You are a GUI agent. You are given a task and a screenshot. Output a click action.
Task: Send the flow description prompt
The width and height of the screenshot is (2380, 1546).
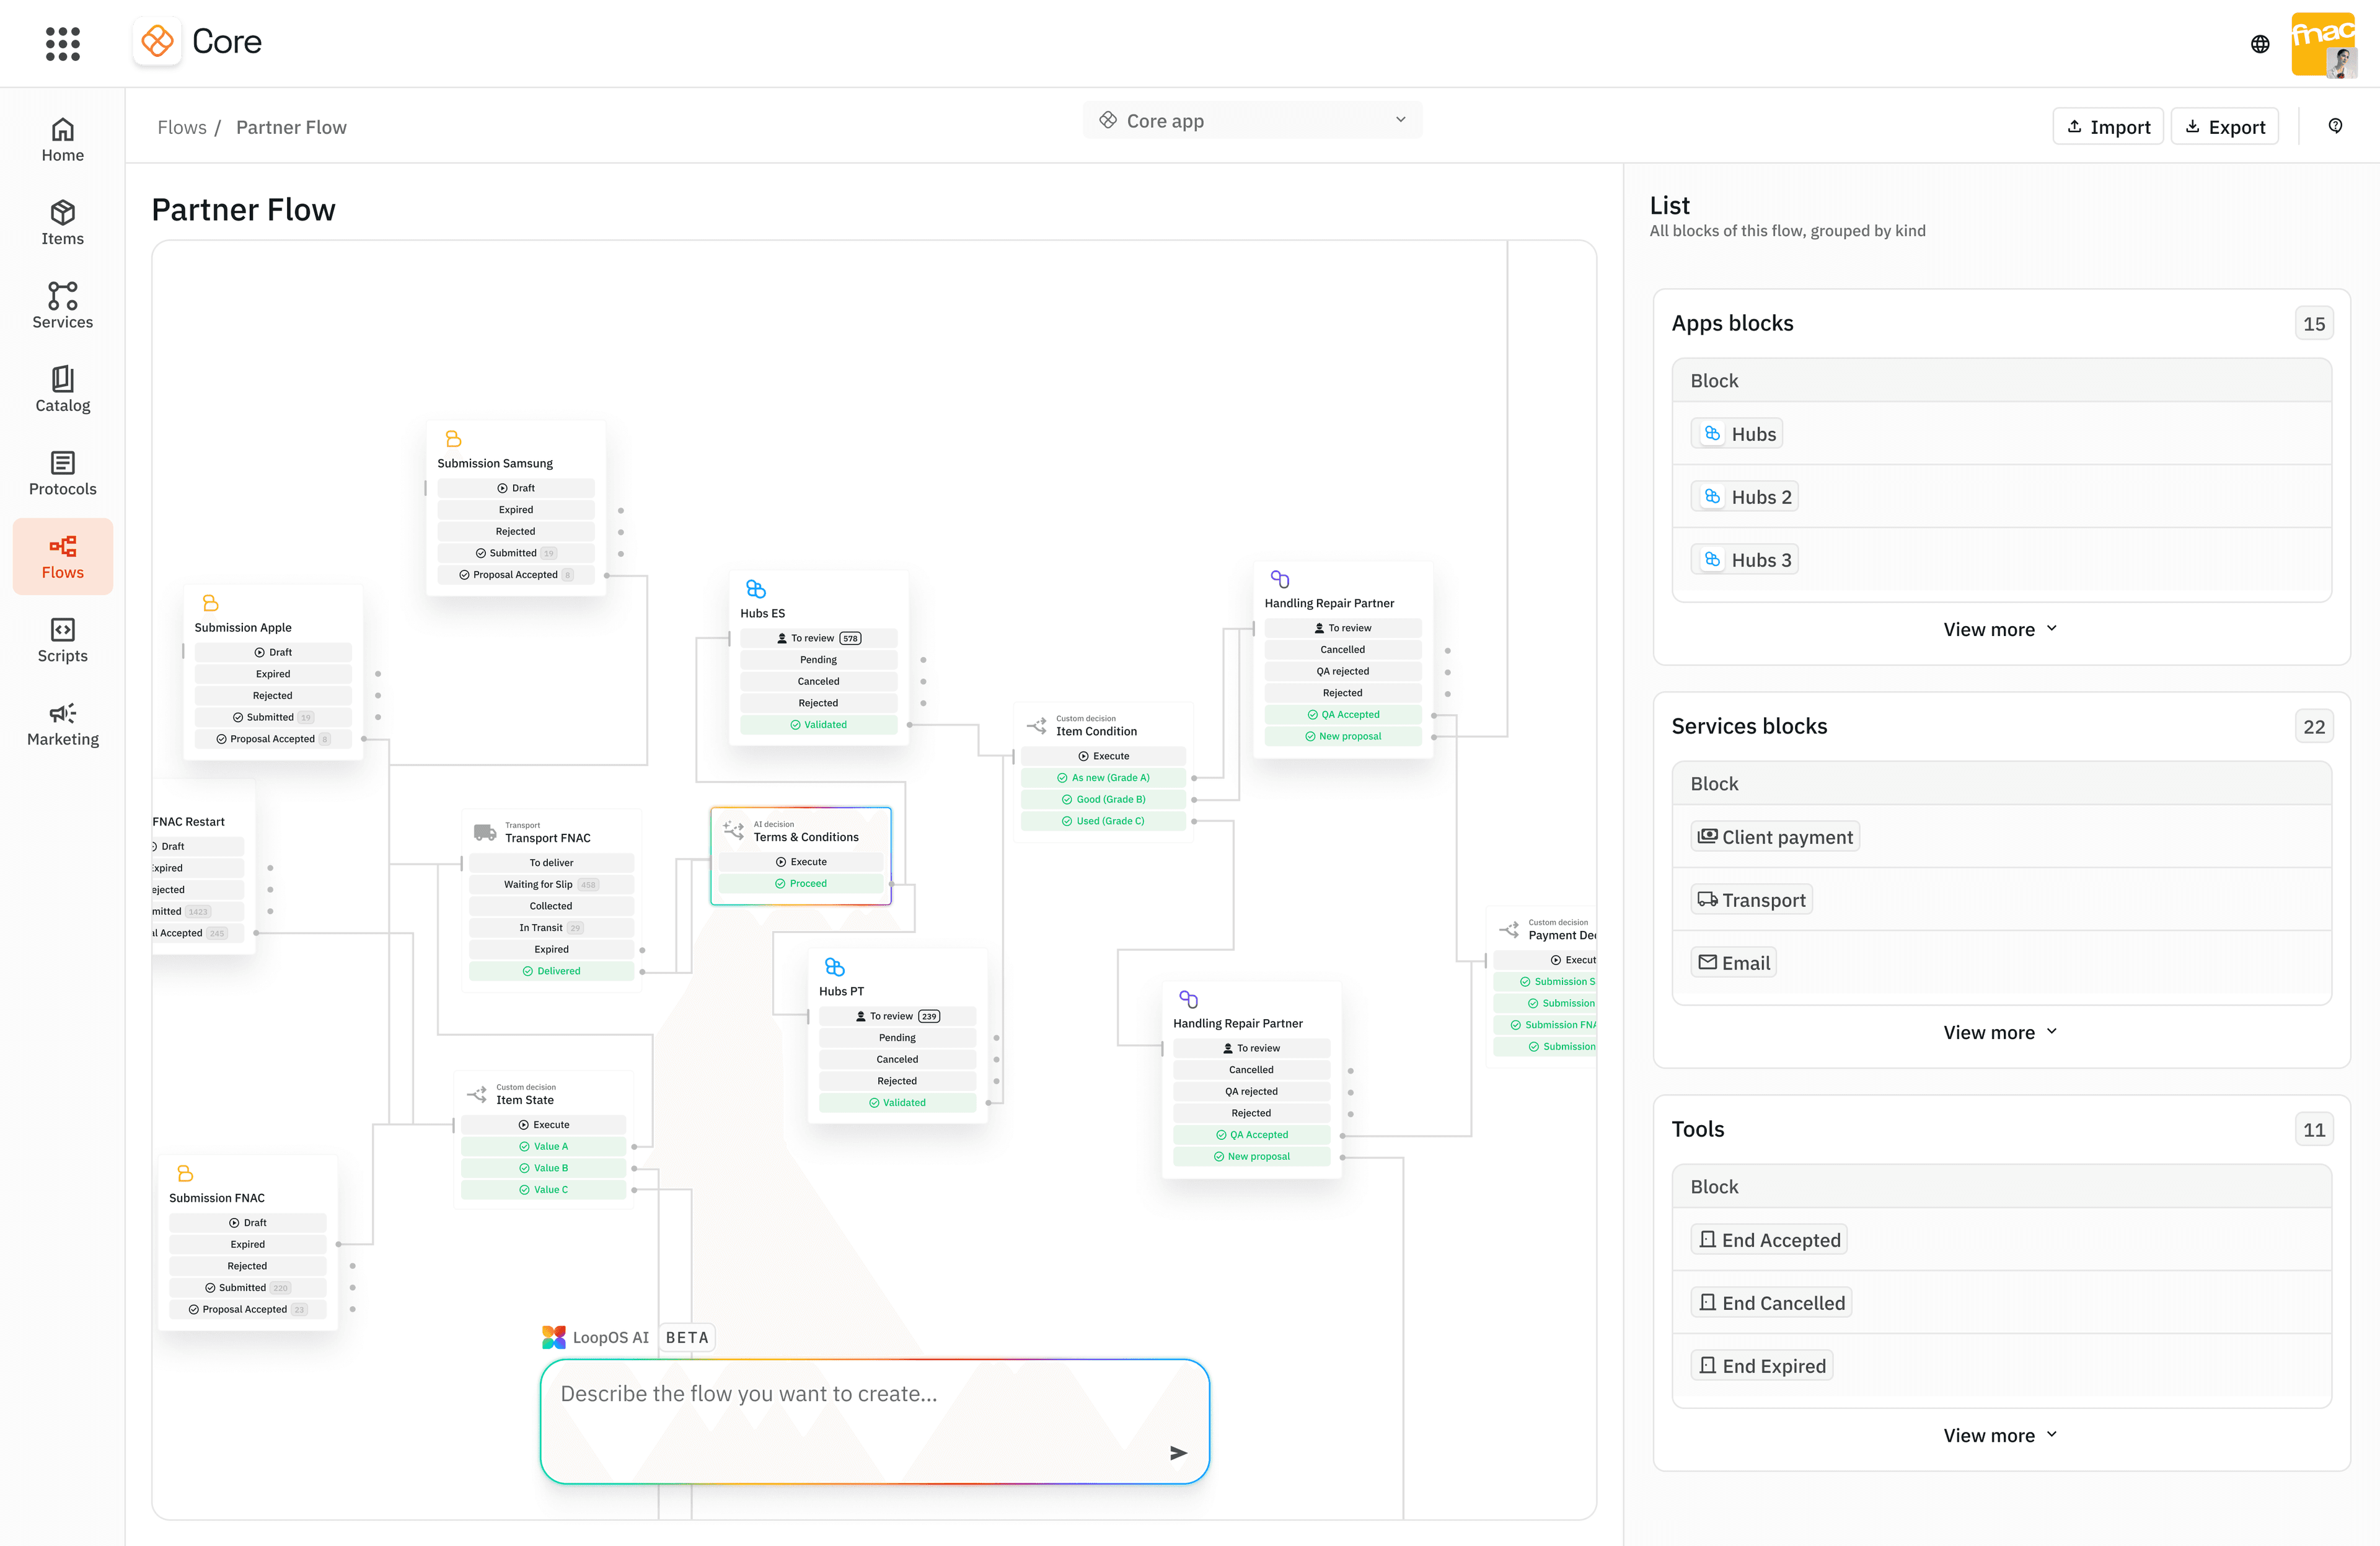pos(1178,1453)
